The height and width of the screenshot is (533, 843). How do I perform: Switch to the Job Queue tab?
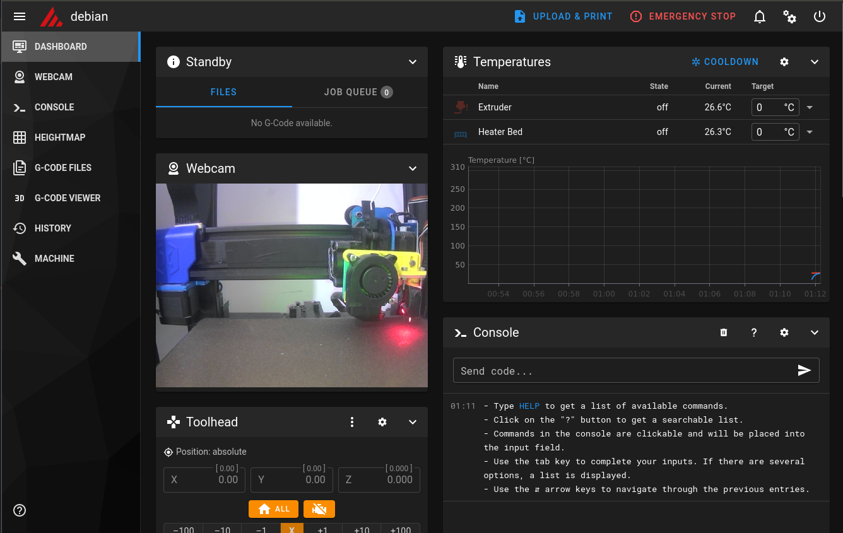coord(358,92)
